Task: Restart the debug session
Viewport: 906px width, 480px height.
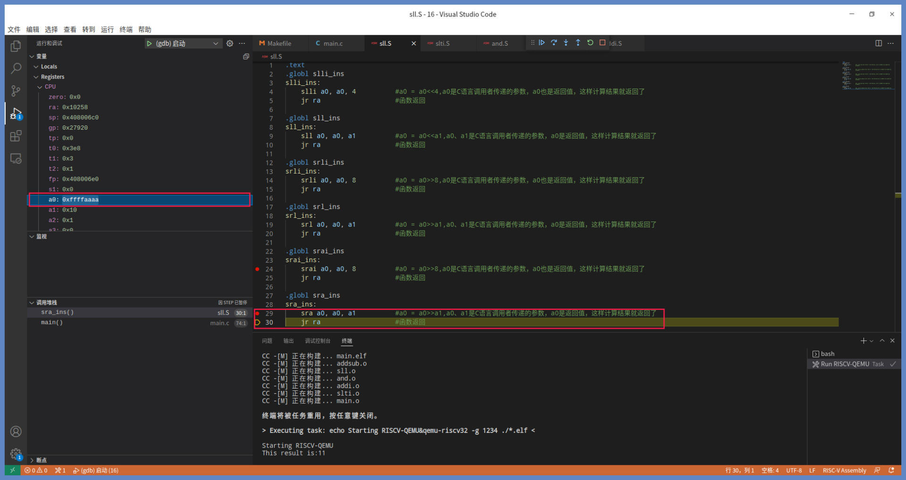Action: 590,43
